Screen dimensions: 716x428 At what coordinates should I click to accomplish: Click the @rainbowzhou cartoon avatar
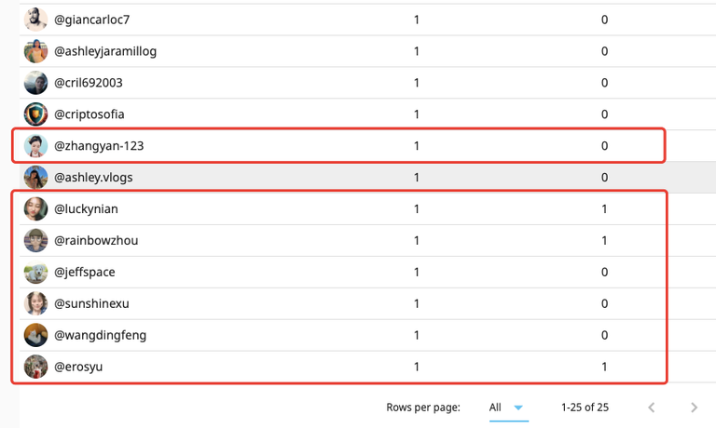point(35,240)
